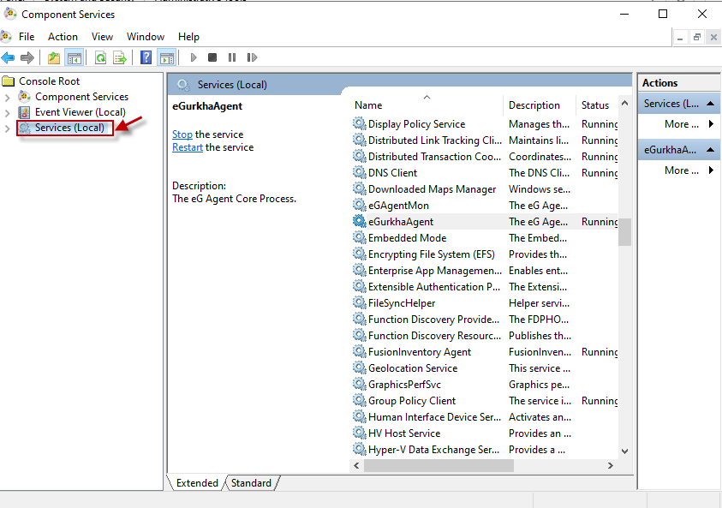Click the Start Service play icon
Screen dimensions: 722x508
pyautogui.click(x=194, y=57)
